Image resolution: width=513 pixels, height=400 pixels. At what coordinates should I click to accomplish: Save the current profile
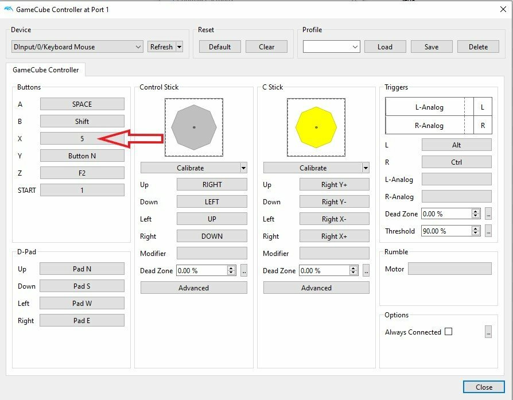coord(432,47)
